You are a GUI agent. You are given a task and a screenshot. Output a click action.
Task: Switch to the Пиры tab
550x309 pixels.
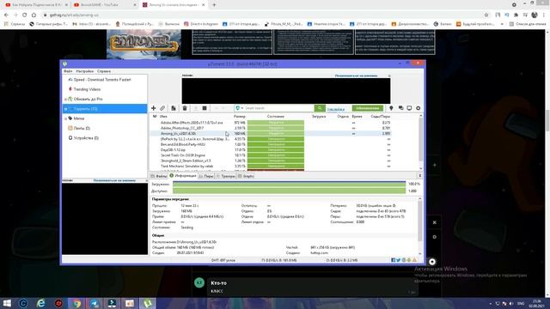pos(206,176)
